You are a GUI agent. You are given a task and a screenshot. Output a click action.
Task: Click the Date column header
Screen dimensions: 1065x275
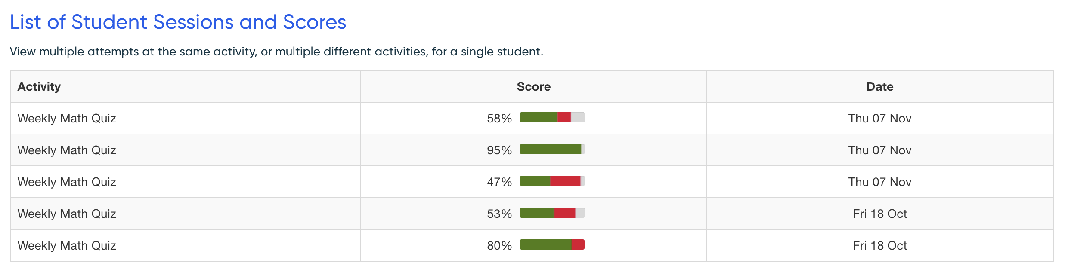coord(879,87)
